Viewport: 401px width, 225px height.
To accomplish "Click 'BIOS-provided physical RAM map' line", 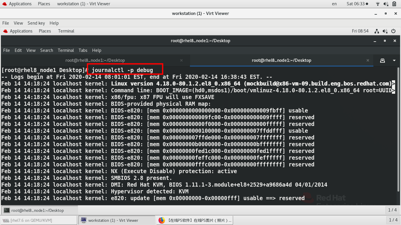I will 106,104.
